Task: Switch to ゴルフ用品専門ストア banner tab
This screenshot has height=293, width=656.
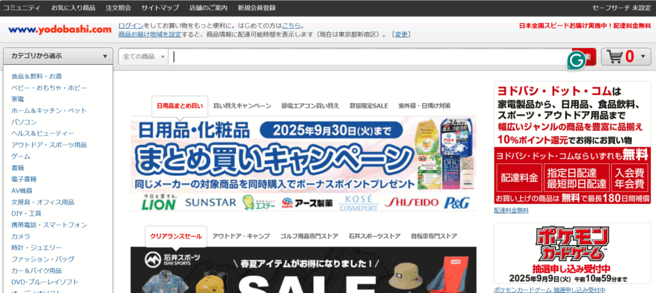Action: (x=309, y=236)
